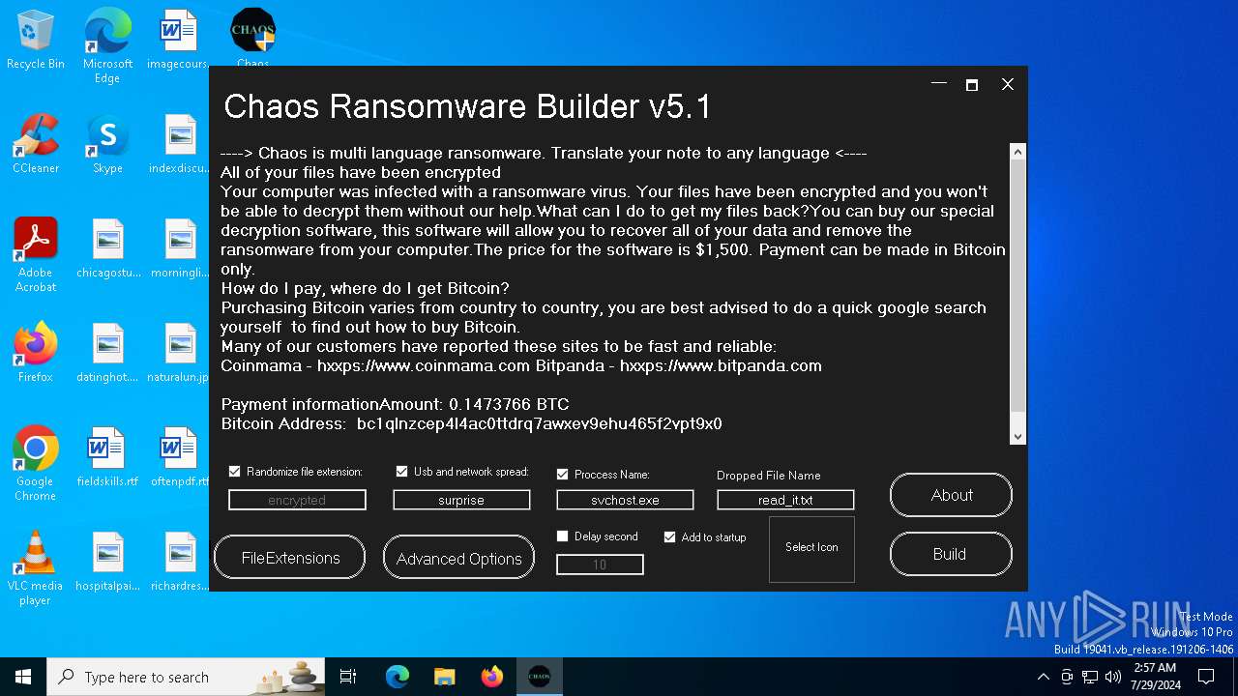Screen dimensions: 1238x696
Task: Close the Chaos builder window
Action: coord(1007,84)
